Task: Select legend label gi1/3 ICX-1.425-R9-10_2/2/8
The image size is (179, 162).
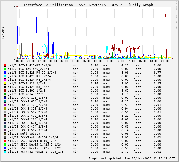Action: (x=32, y=73)
